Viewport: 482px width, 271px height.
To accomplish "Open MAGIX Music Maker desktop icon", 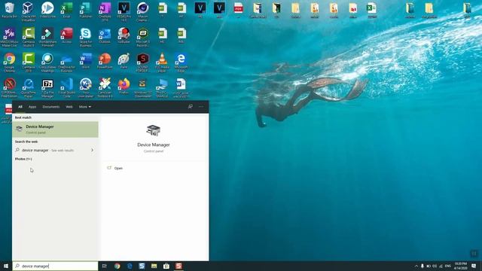I will (9, 37).
